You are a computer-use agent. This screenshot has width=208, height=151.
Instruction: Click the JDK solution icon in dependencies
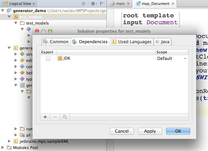pos(60,58)
